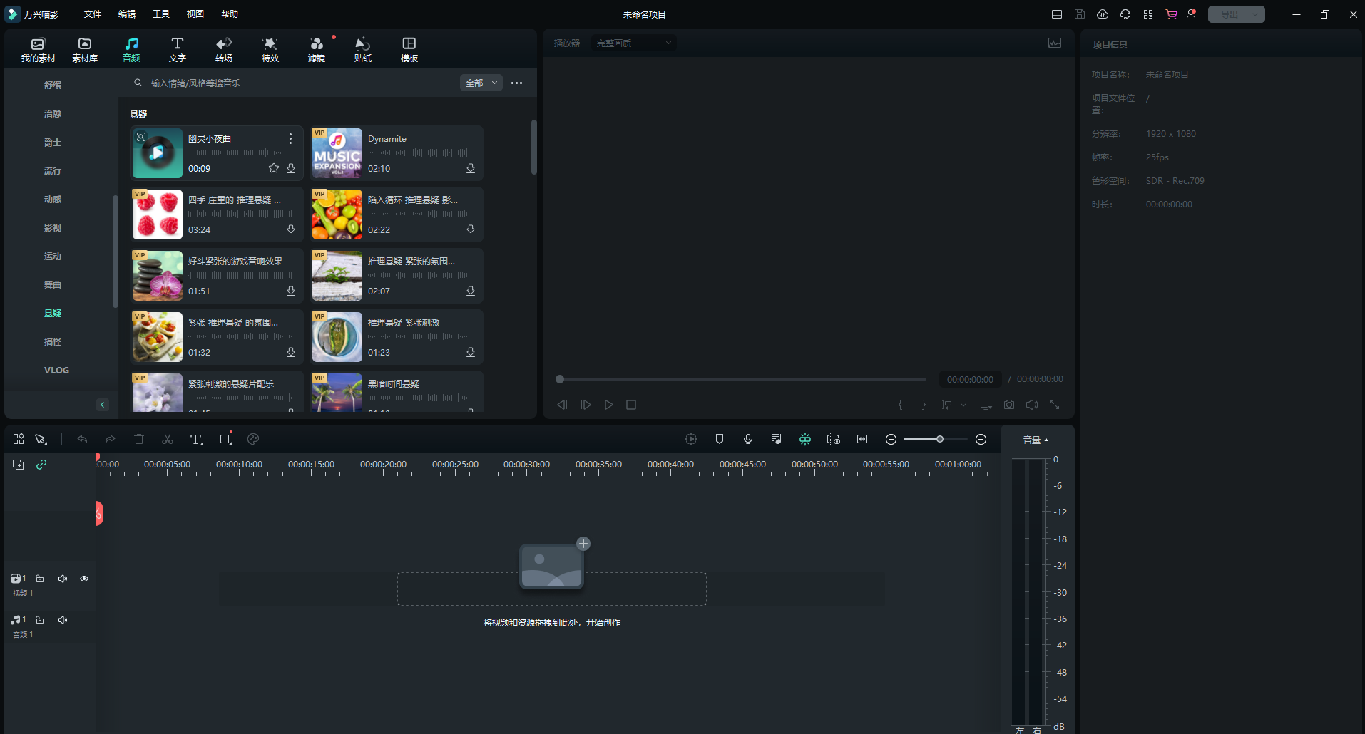Take a snapshot with the camera icon
The width and height of the screenshot is (1365, 734).
click(1009, 405)
